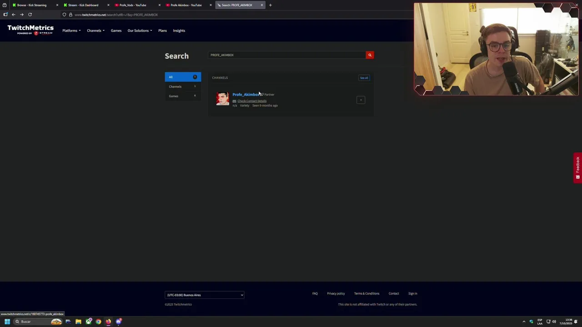This screenshot has width=582, height=327.
Task: Go back using browser back arrow
Action: click(14, 15)
